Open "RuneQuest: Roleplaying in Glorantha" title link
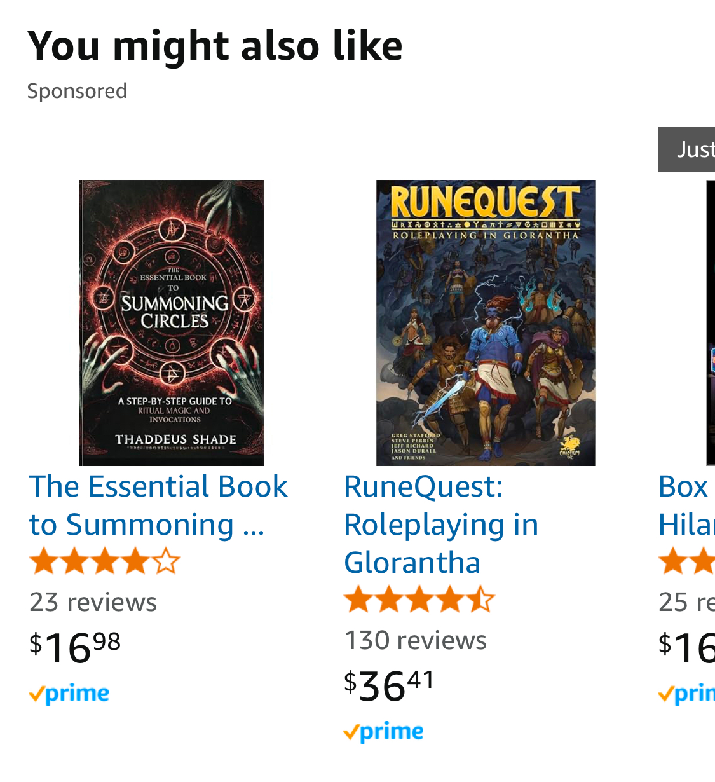715x782 pixels. pos(441,525)
